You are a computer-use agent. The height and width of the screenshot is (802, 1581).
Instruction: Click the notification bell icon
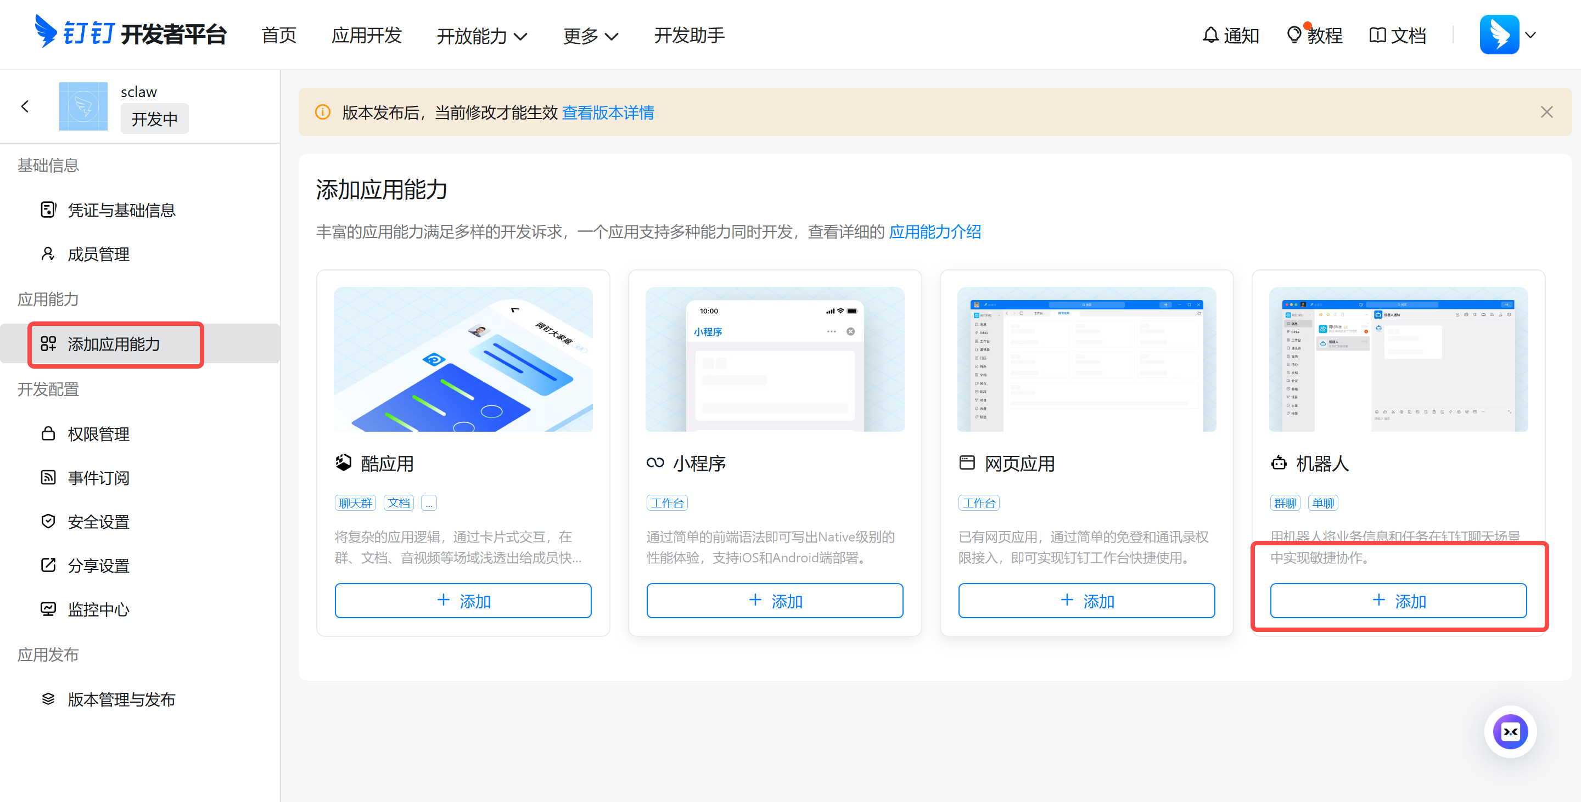1210,35
